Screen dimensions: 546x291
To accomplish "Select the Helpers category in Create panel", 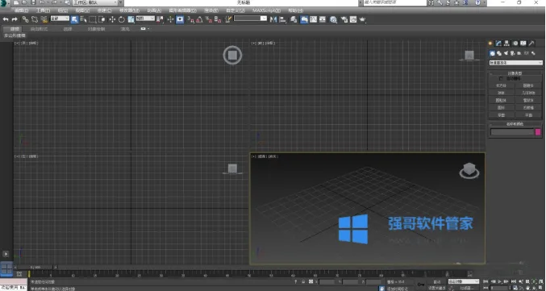I will pyautogui.click(x=519, y=53).
